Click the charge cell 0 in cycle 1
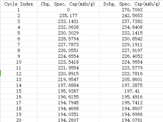Image resolution: width=163 pixels, height=122 pixels. click(68, 10)
